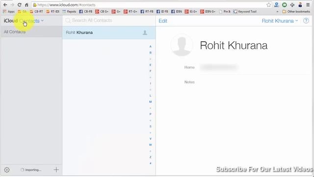The height and width of the screenshot is (177, 314).
Task: Open the CB-RT bookmark
Action: (36, 12)
